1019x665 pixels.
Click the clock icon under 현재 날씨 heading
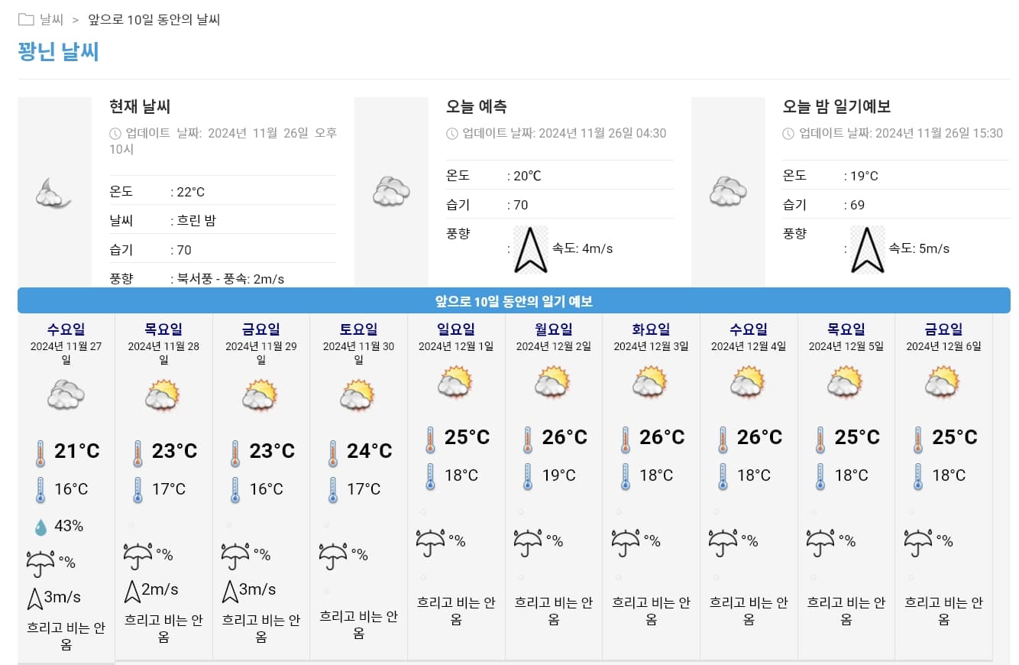pyautogui.click(x=116, y=133)
